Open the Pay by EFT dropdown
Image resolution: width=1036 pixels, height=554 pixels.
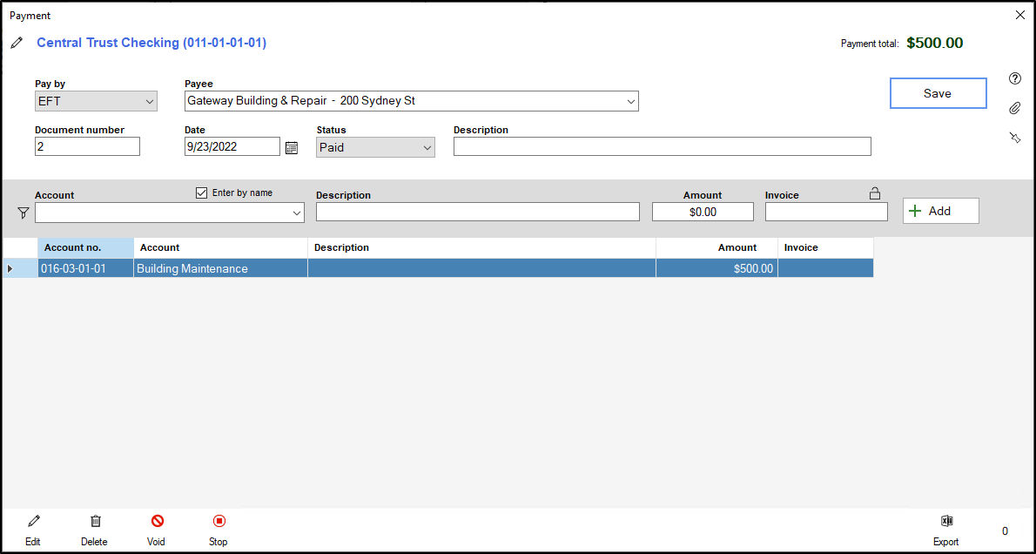click(96, 101)
